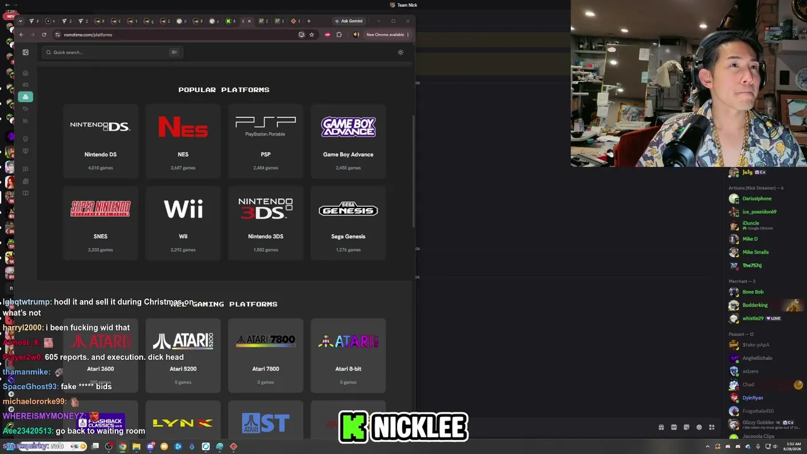807x454 pixels.
Task: Open the Chrome profile avatar
Action: [x=356, y=35]
